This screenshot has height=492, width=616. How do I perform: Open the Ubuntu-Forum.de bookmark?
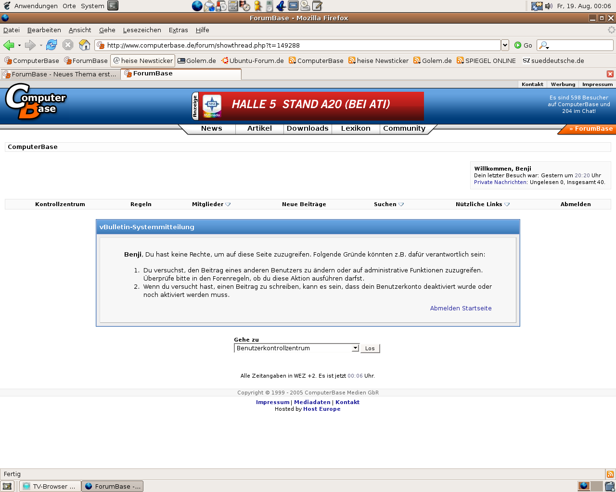pos(253,61)
